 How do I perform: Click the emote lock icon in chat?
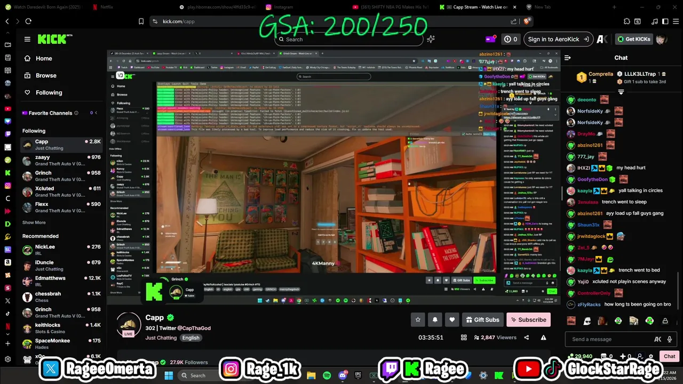point(665,321)
